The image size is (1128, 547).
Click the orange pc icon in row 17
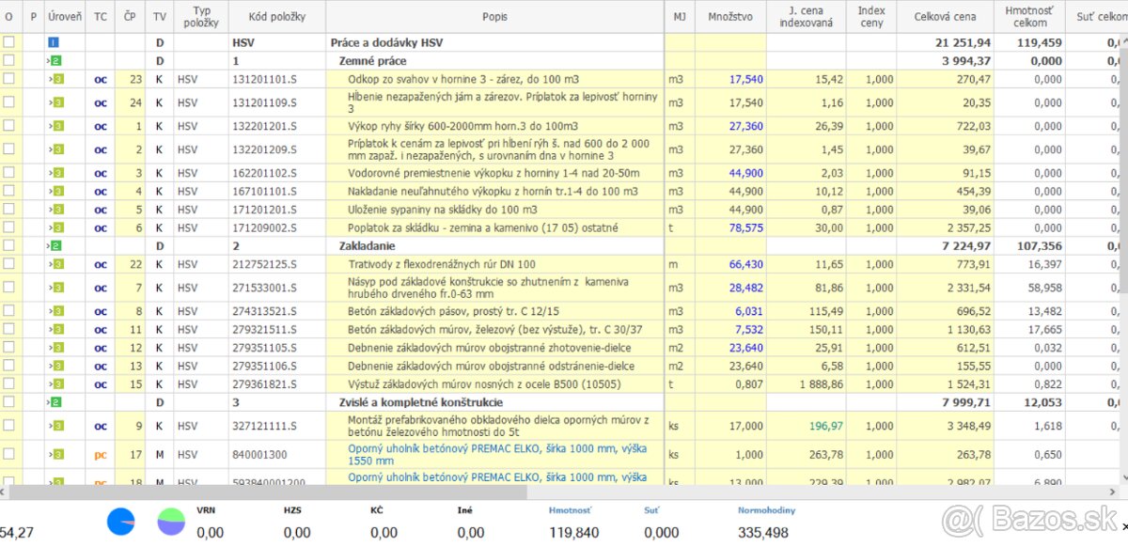pos(101,455)
